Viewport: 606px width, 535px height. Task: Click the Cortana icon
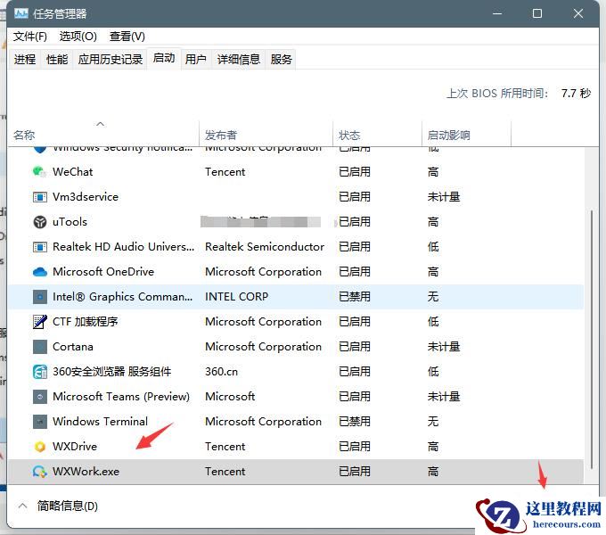pyautogui.click(x=39, y=346)
